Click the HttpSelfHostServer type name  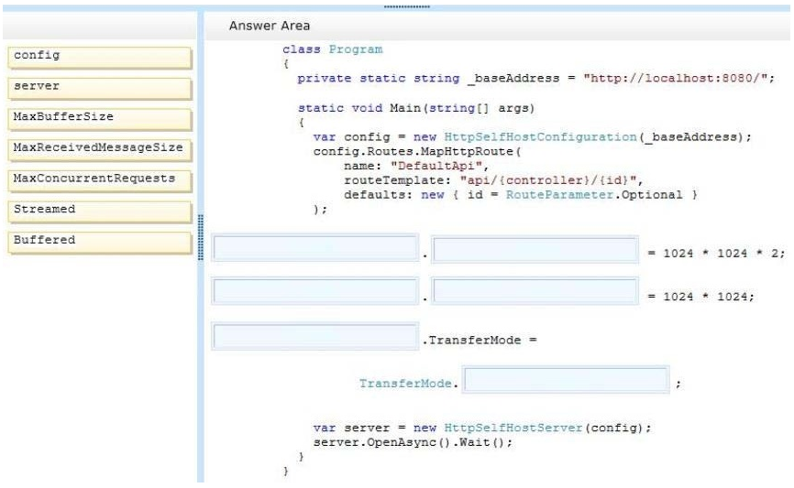pyautogui.click(x=513, y=428)
